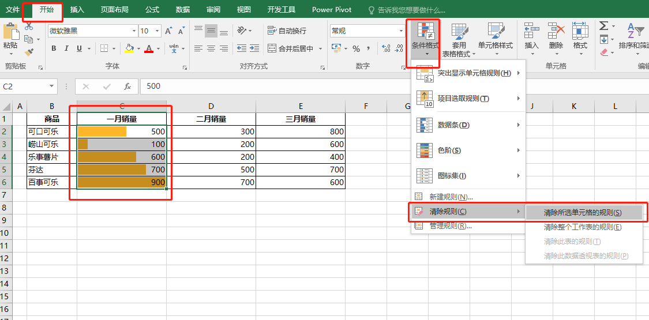The image size is (649, 320).
Task: Click the 格式 cells button
Action: point(580,40)
